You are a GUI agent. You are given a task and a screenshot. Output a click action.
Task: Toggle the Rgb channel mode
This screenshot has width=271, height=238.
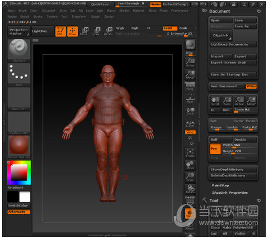click(135, 28)
